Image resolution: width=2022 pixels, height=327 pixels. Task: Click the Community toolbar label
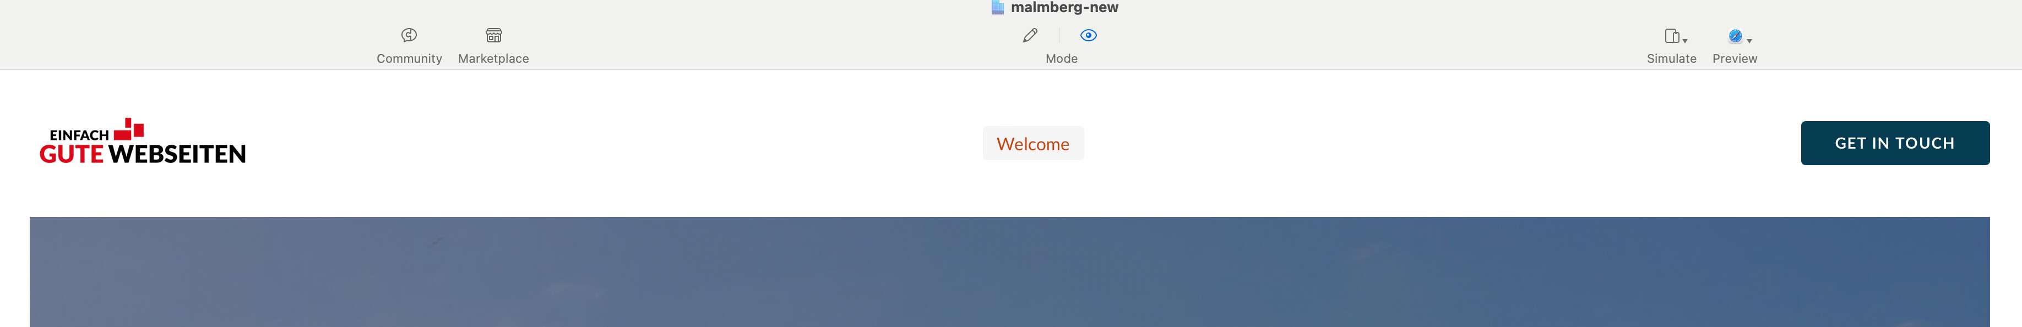(409, 59)
